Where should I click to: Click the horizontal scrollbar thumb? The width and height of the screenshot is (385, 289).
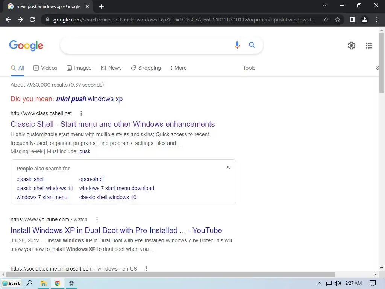[x=171, y=274]
